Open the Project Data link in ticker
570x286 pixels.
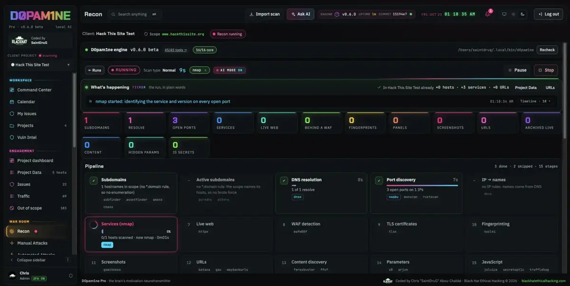coord(526,88)
